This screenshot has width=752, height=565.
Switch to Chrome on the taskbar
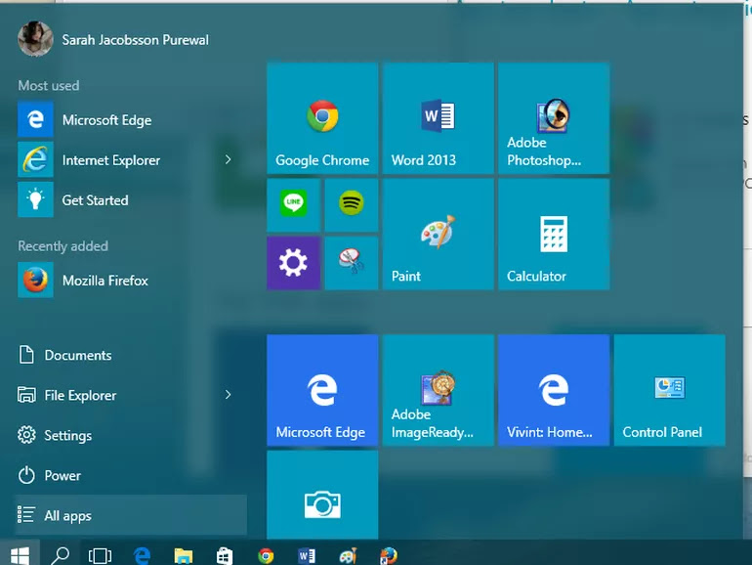[x=266, y=556]
